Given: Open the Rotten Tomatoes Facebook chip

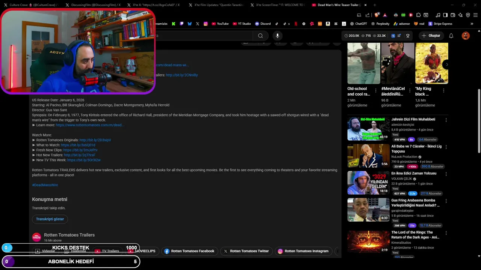Looking at the screenshot, I should click(189, 251).
